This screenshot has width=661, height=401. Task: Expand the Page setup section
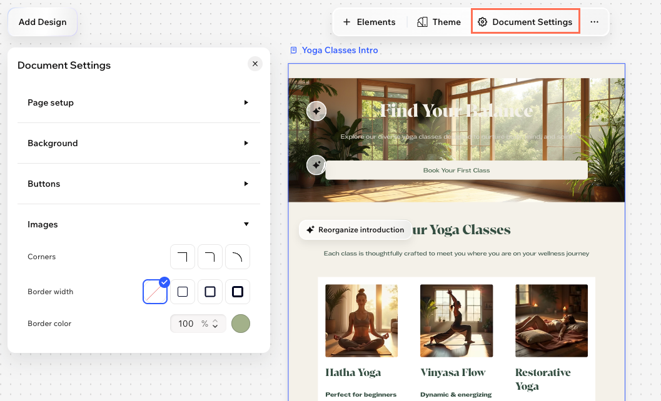point(139,102)
